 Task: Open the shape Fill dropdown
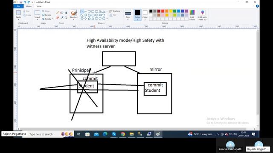tap(114, 15)
